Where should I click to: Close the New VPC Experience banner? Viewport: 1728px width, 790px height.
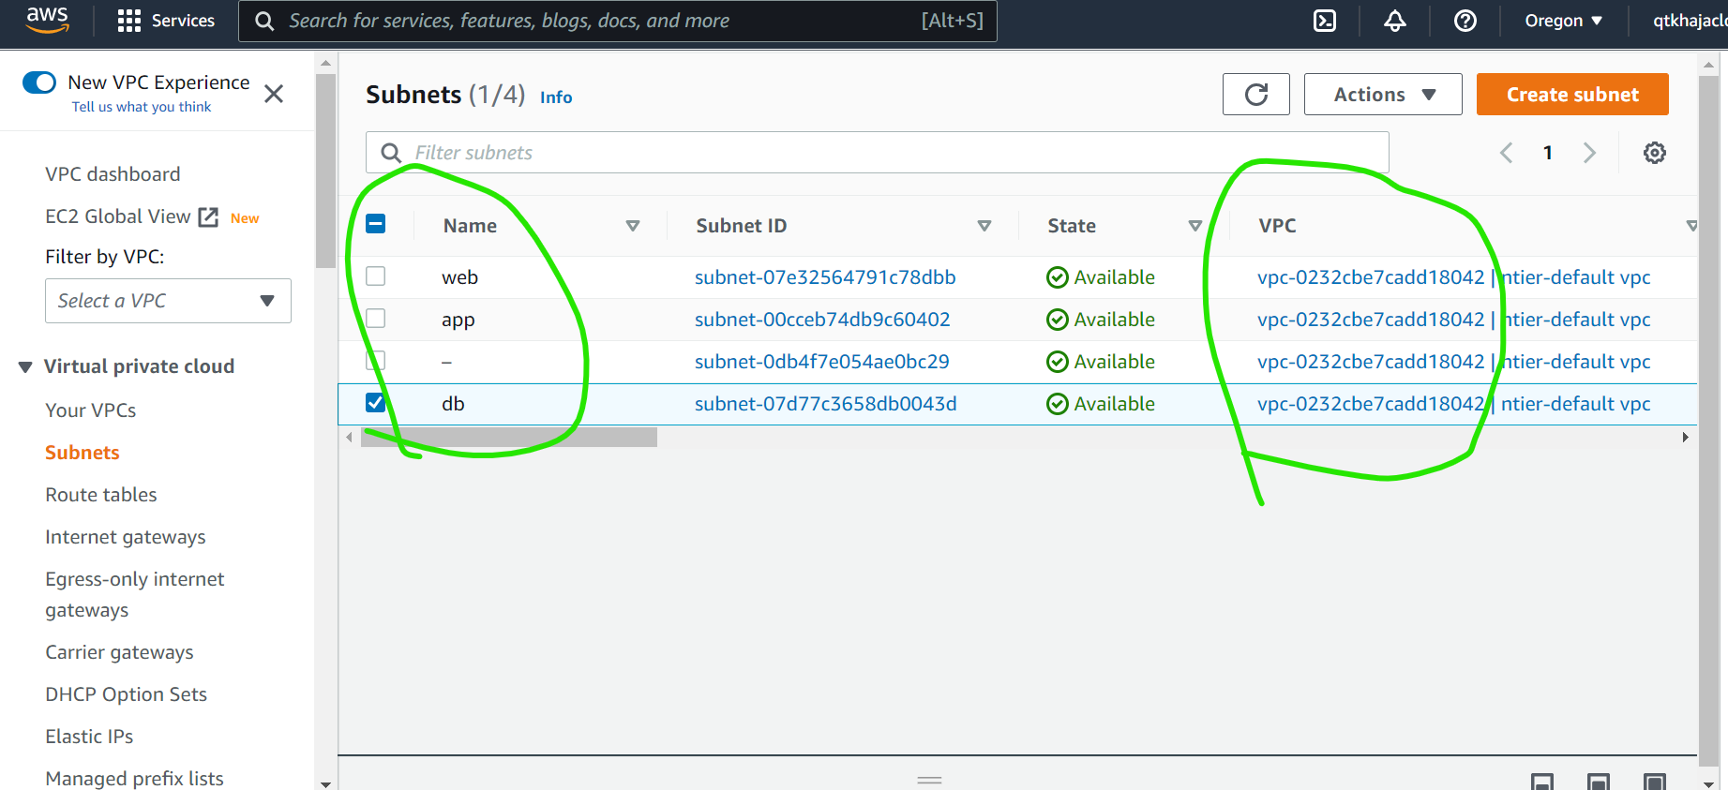tap(274, 94)
